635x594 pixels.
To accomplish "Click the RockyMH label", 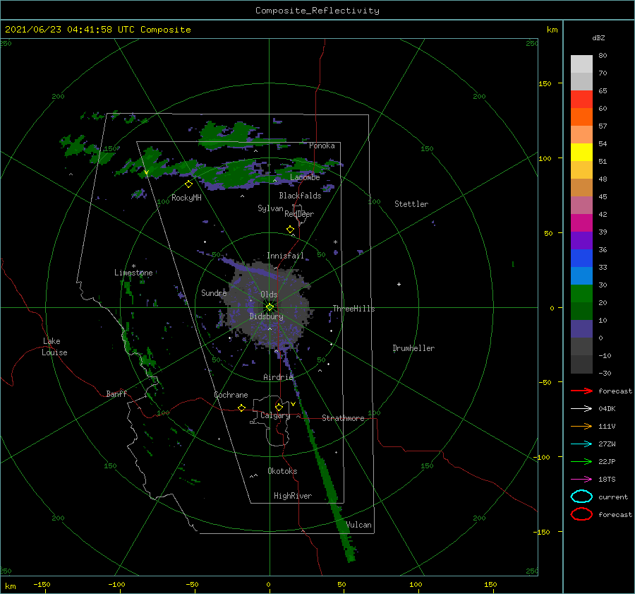I will pos(186,198).
